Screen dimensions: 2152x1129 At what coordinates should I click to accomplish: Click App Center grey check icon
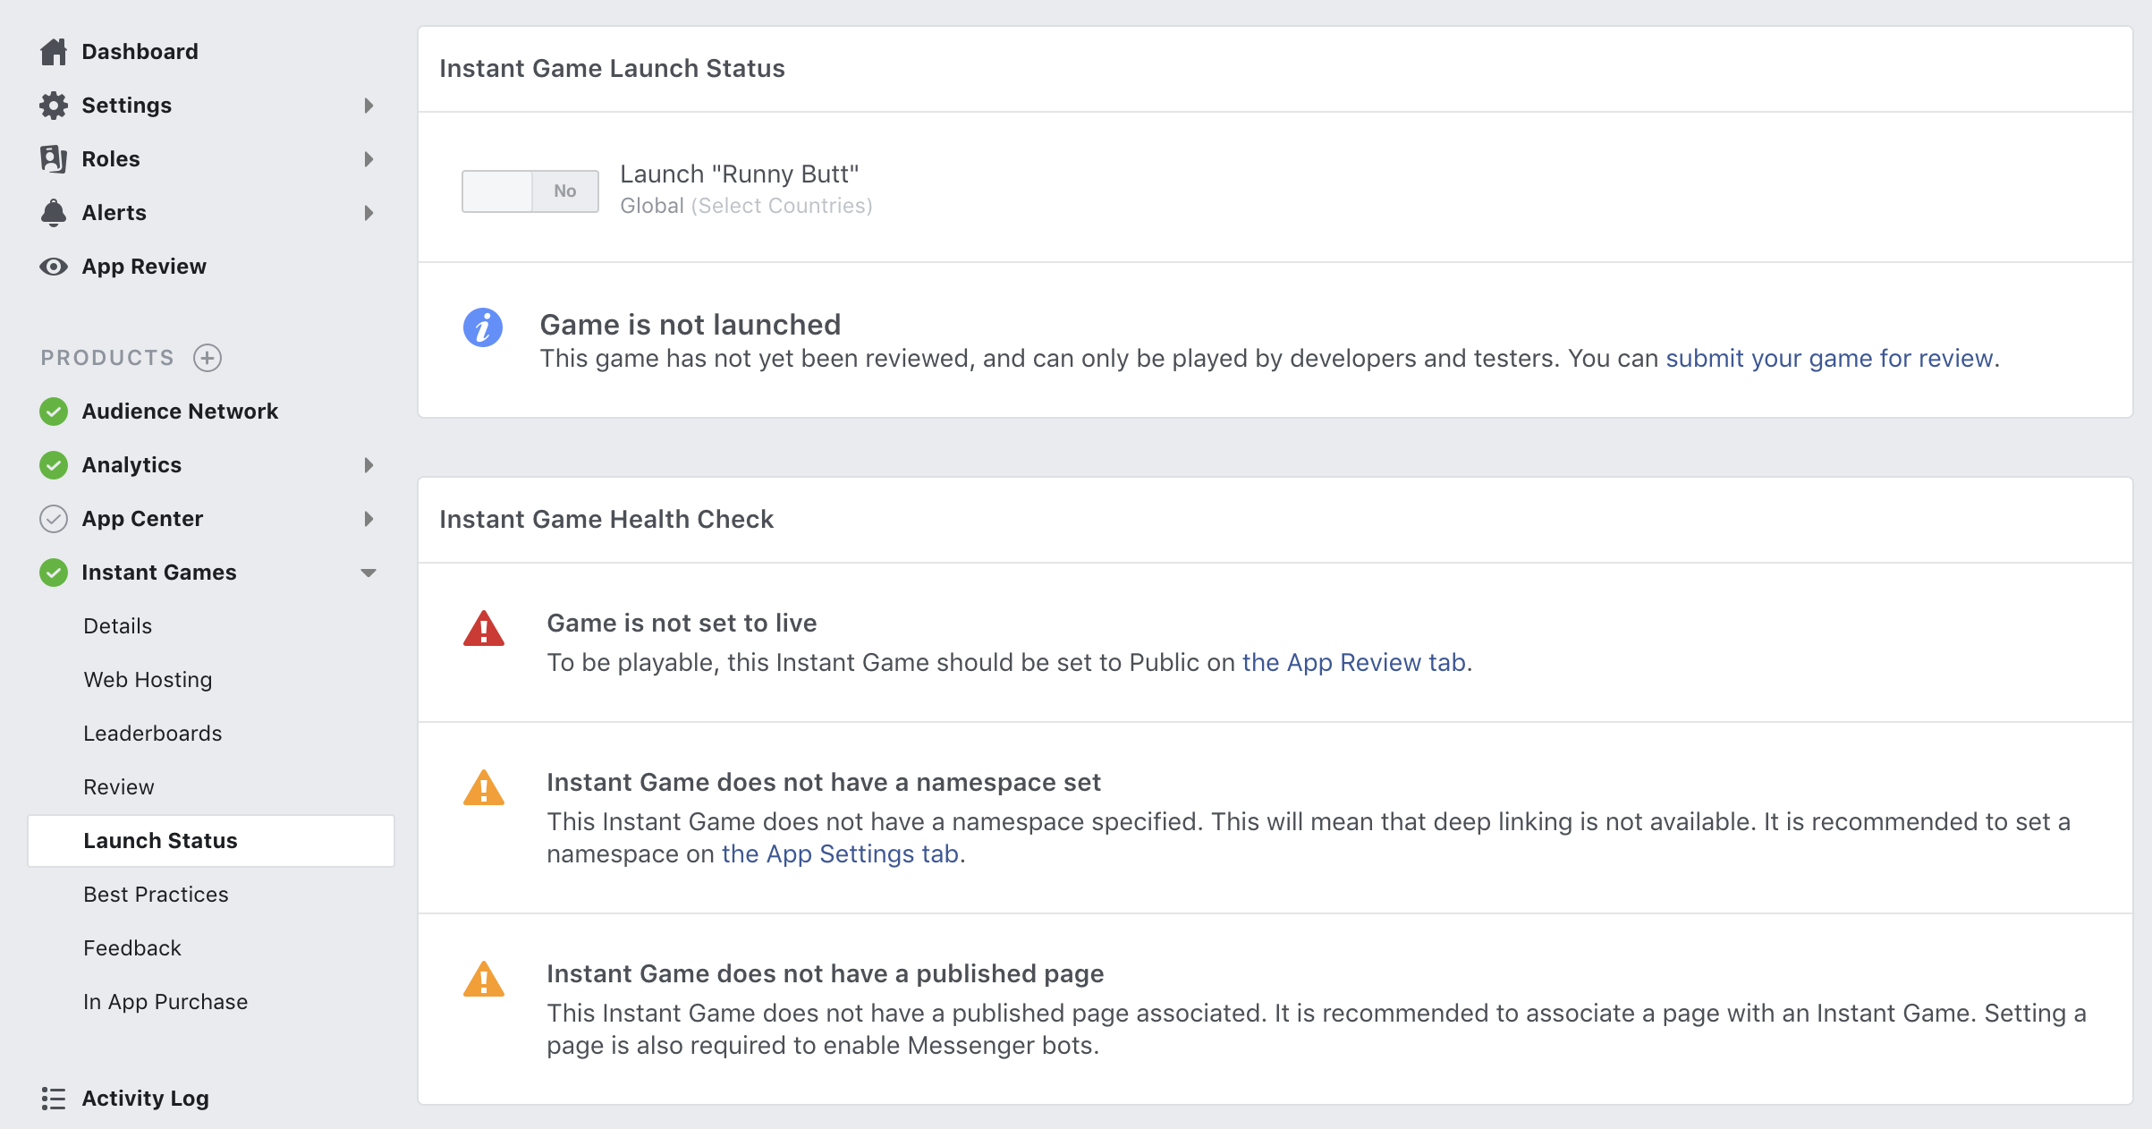tap(54, 519)
